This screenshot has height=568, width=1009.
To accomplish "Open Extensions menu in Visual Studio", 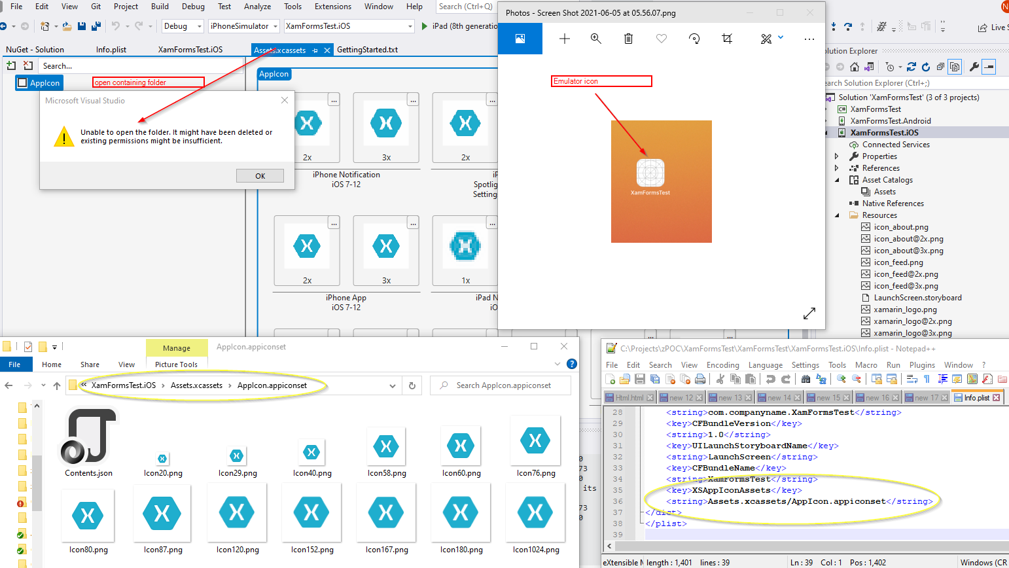I will pyautogui.click(x=333, y=7).
